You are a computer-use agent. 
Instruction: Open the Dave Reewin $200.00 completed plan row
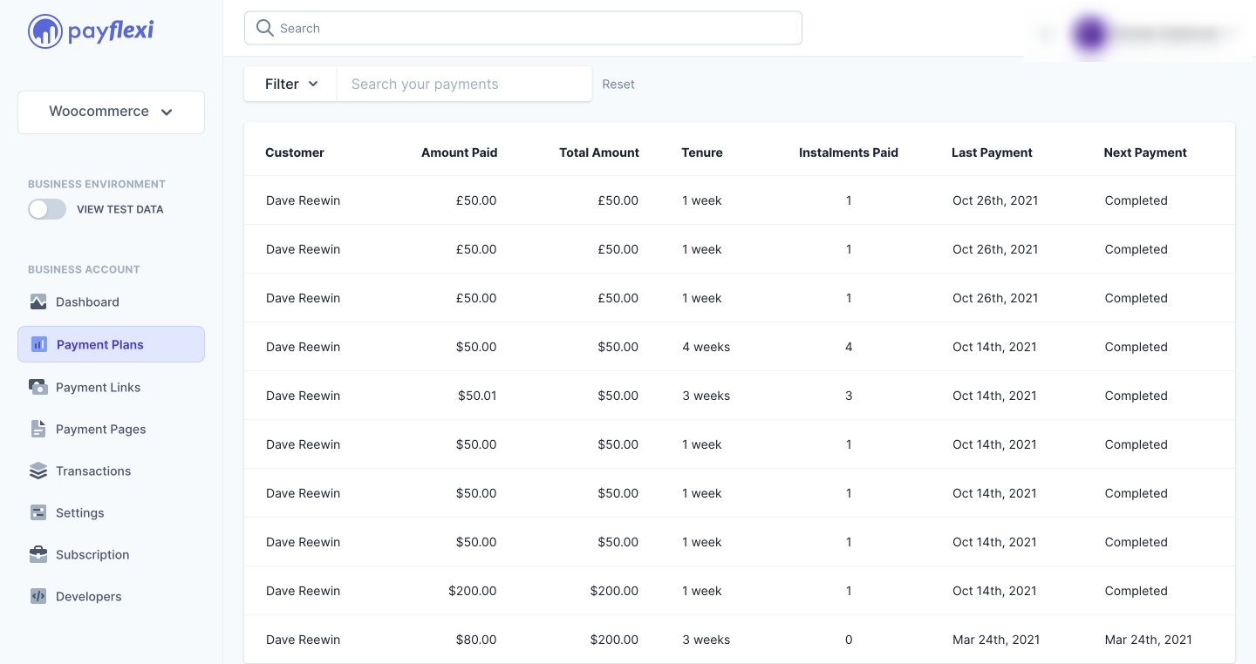(740, 591)
